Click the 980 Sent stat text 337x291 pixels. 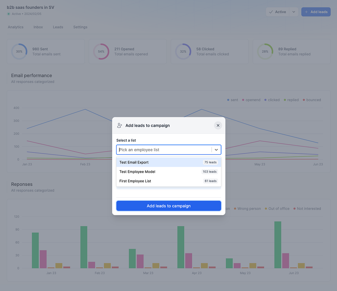click(40, 49)
